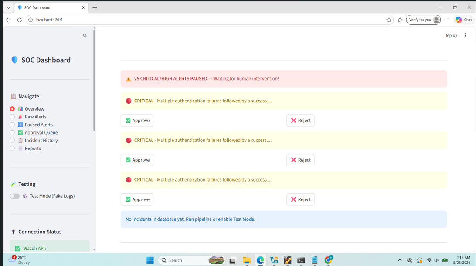
Task: Toggle Test Mode (Fake Logs) switch
Action: click(14, 196)
